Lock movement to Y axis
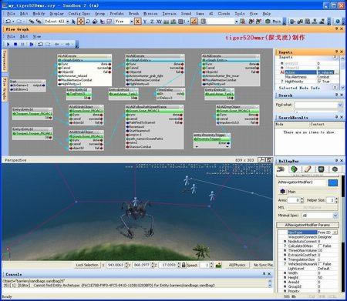The height and width of the screenshot is (301, 347). click(x=145, y=22)
